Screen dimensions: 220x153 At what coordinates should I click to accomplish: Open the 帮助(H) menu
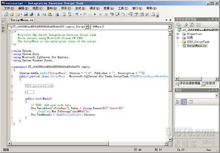(x=152, y=8)
